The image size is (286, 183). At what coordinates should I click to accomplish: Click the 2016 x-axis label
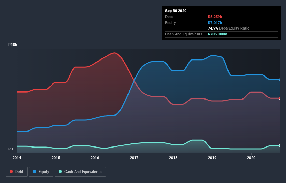95,158
